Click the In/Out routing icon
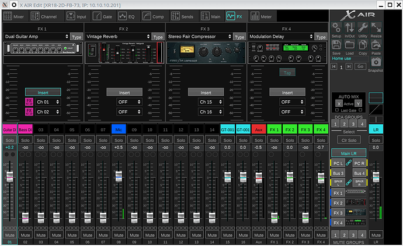 [x=349, y=28]
